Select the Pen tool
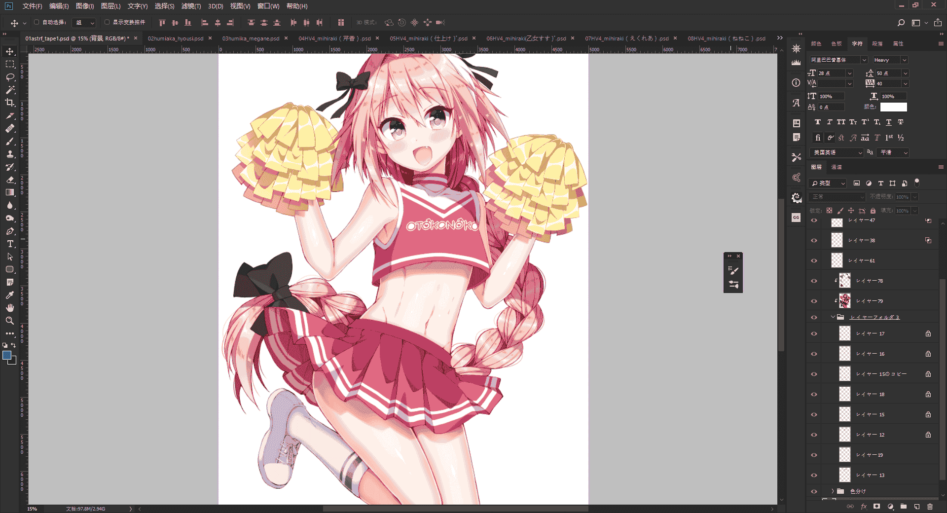 [x=10, y=231]
